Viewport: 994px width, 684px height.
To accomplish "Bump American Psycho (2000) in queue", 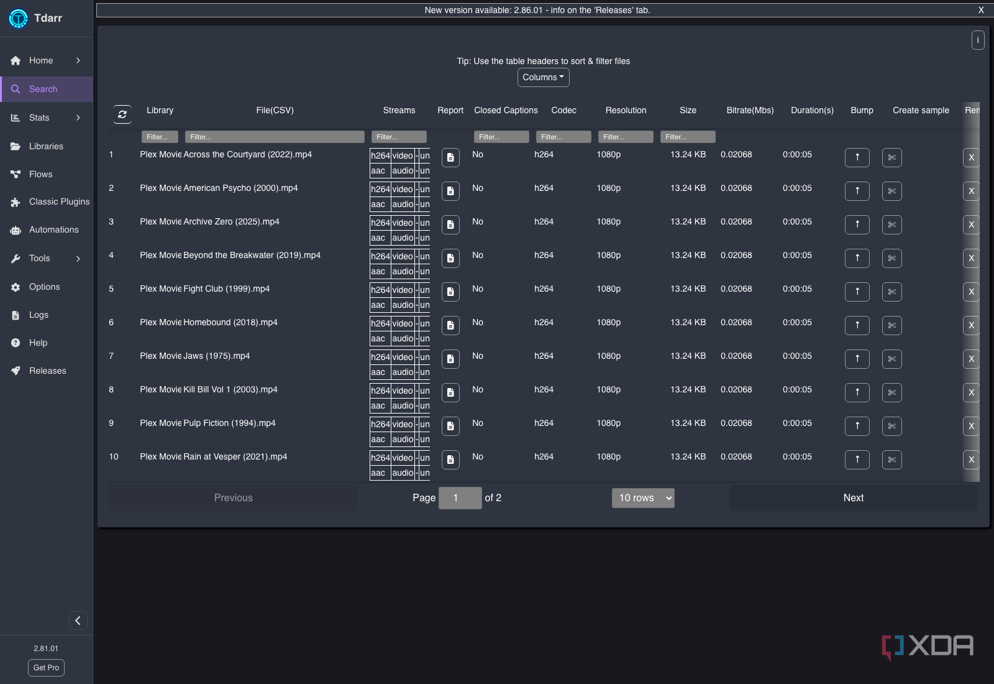I will pyautogui.click(x=857, y=191).
